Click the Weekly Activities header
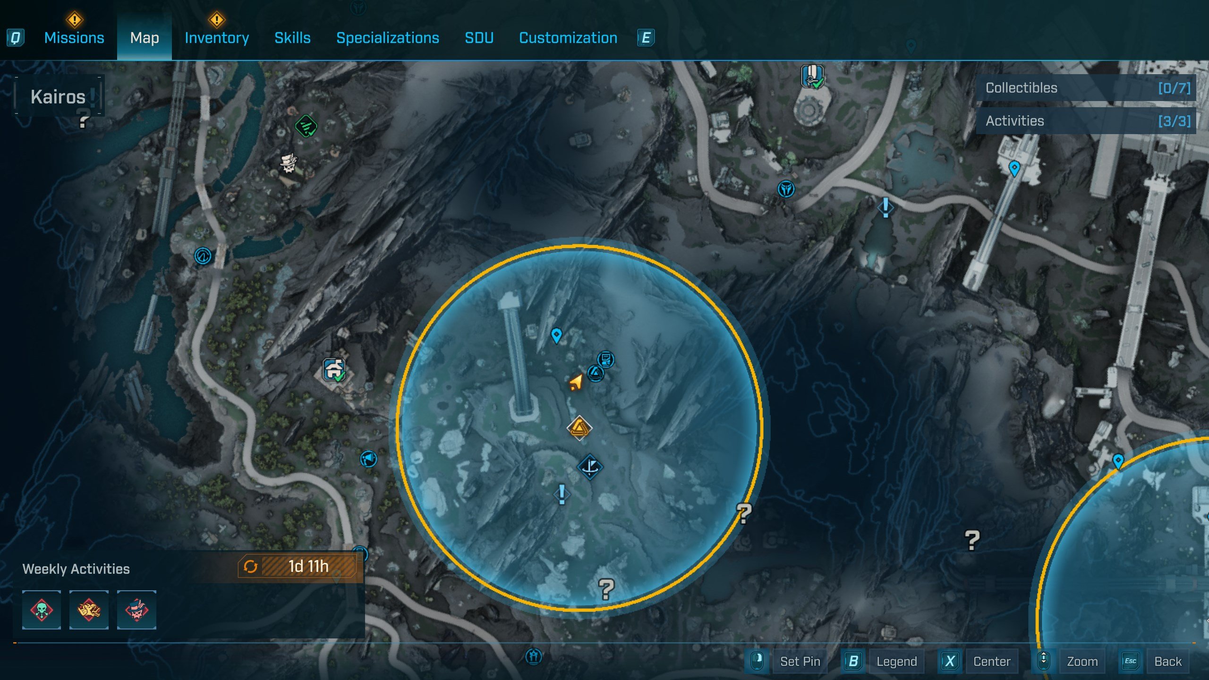The width and height of the screenshot is (1209, 680). point(76,569)
